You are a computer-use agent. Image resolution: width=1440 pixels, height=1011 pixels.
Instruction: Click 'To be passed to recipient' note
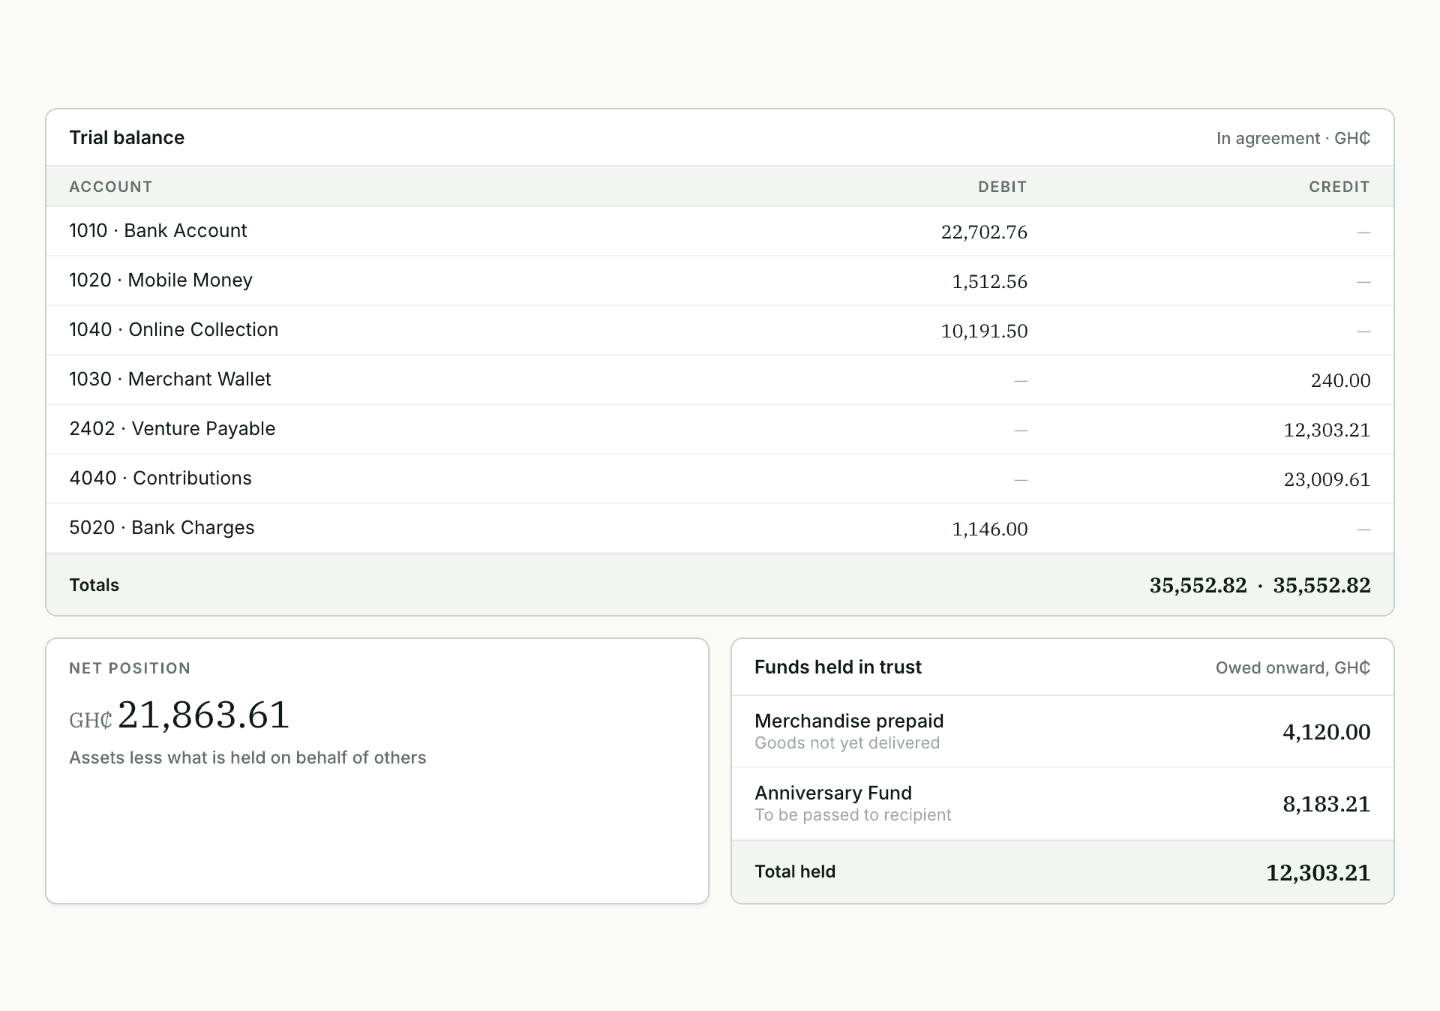[853, 815]
